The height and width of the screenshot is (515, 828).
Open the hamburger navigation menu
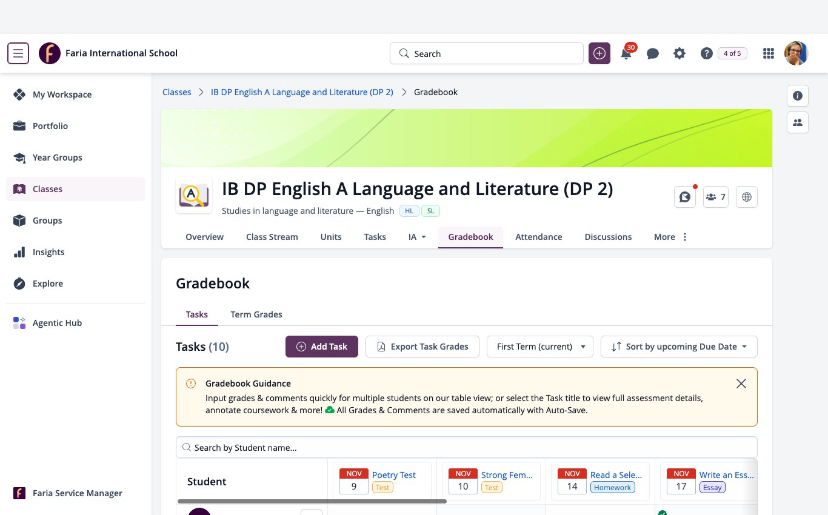[x=18, y=53]
